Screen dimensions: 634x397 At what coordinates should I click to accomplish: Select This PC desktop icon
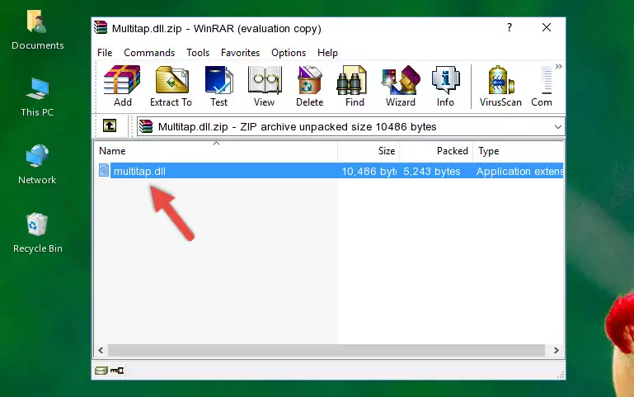coord(37,97)
